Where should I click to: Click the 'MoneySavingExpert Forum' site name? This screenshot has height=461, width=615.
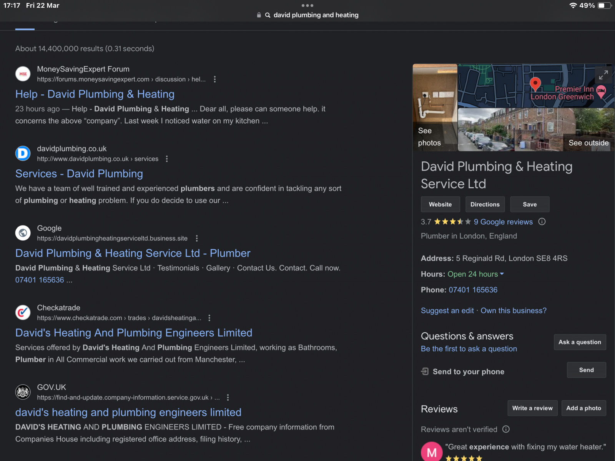pyautogui.click(x=83, y=69)
